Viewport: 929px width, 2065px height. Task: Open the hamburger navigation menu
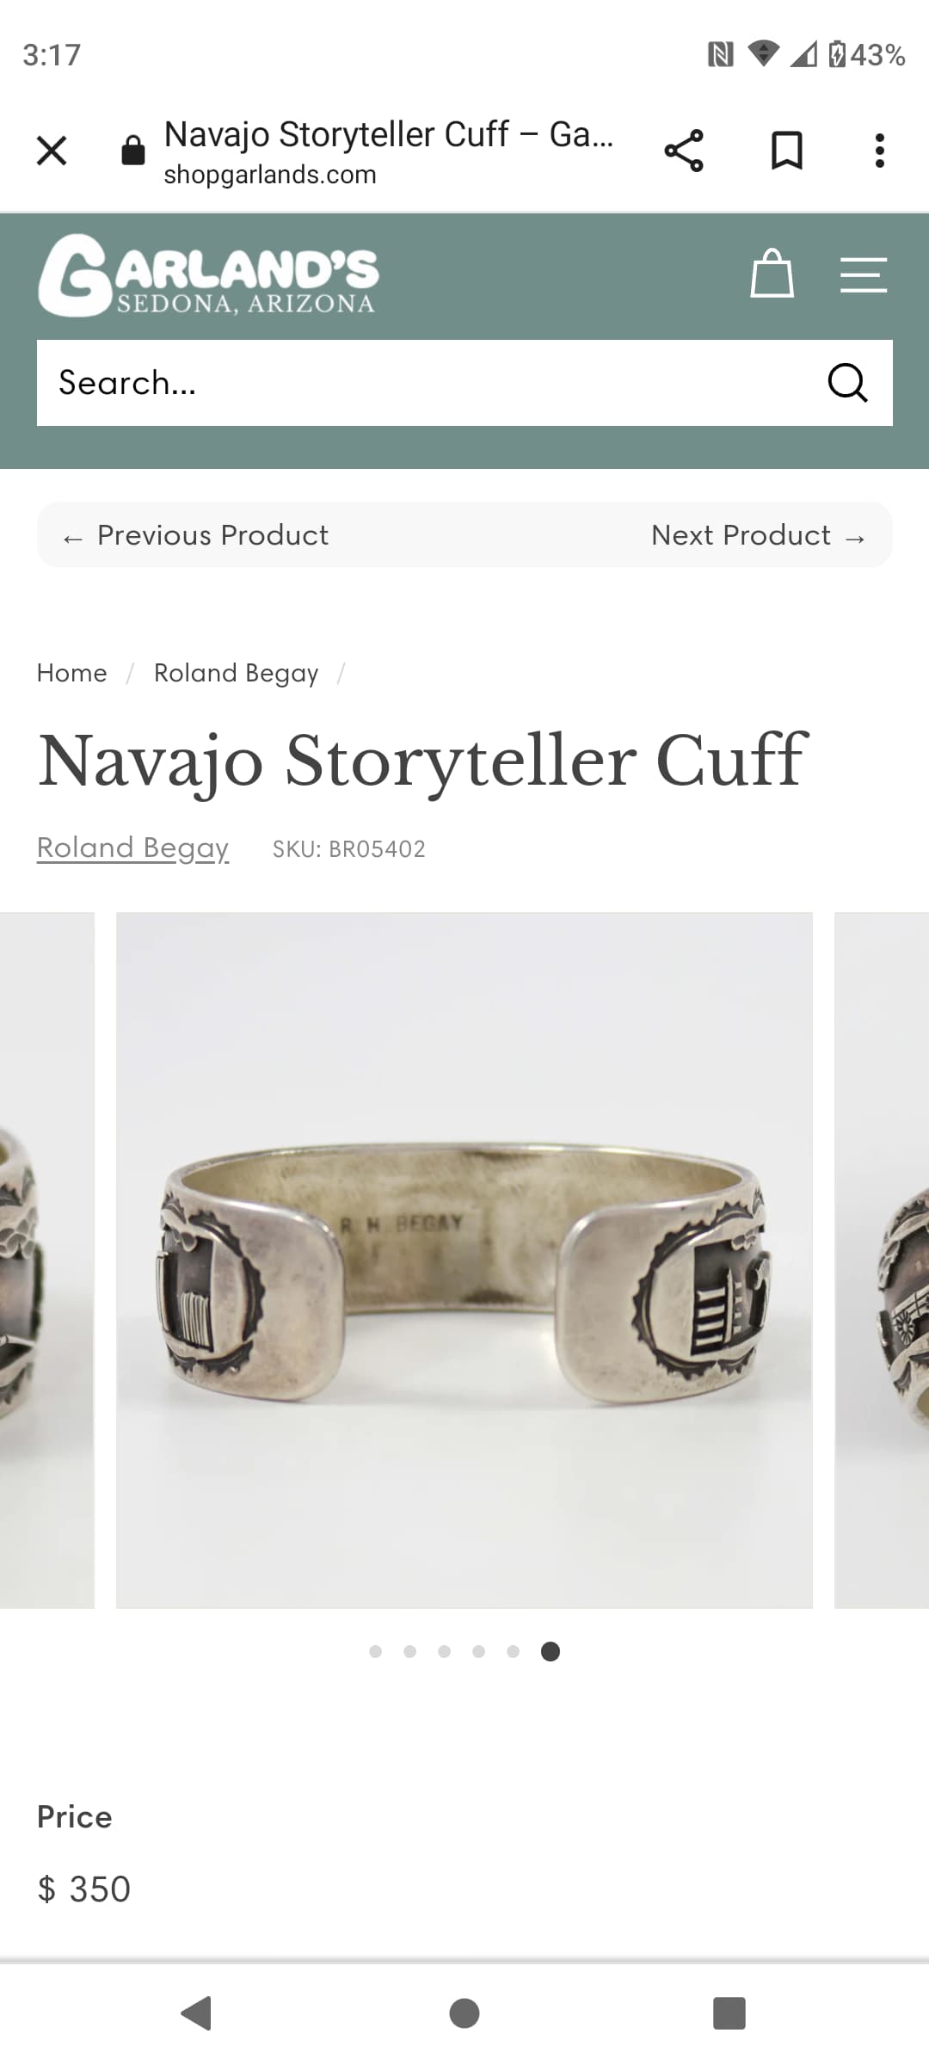(863, 275)
